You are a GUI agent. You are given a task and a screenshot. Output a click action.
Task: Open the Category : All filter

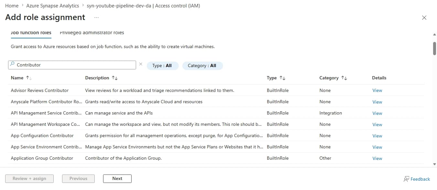[202, 65]
